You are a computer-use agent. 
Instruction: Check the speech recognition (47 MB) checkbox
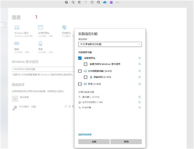coord(86,77)
